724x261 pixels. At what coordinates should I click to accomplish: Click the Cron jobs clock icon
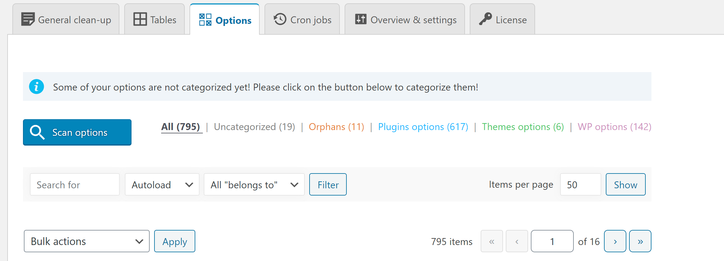click(x=280, y=19)
